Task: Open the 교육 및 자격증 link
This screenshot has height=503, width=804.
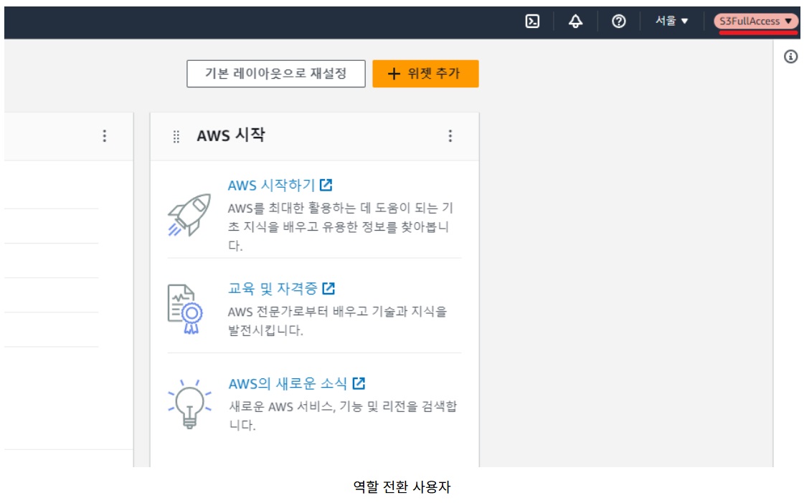Action: (273, 288)
